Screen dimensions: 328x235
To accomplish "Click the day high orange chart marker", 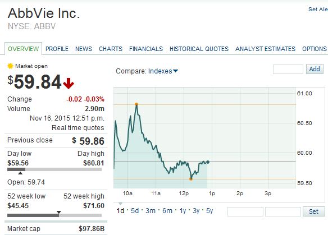I will (x=136, y=104).
